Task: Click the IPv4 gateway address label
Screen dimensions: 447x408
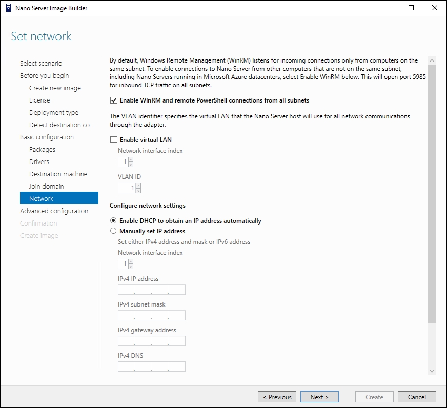Action: (147, 330)
